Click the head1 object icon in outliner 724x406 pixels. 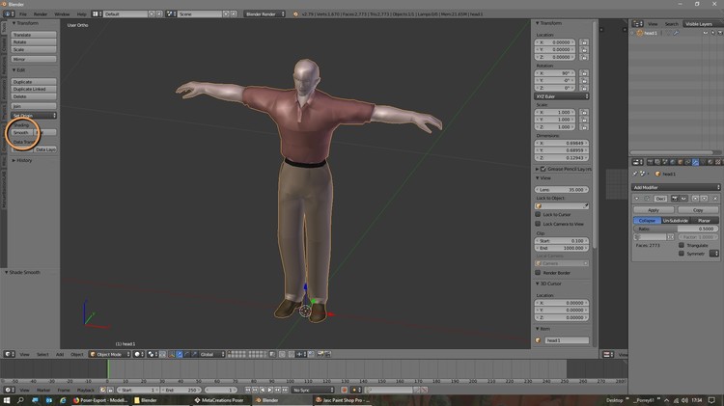pyautogui.click(x=638, y=33)
